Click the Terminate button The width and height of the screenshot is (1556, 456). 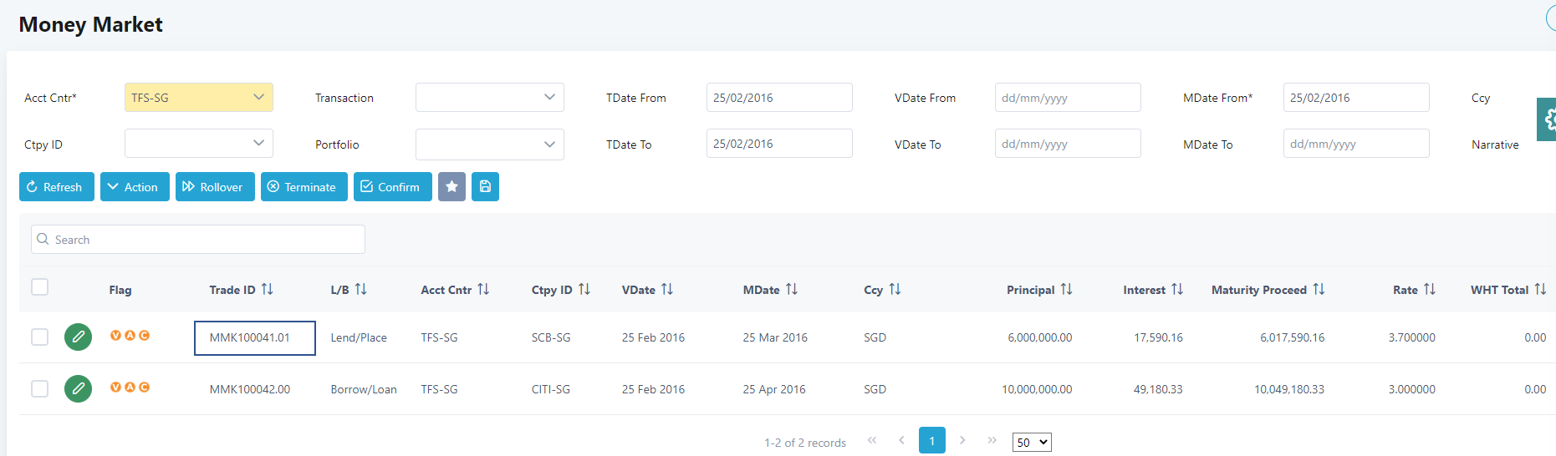pyautogui.click(x=304, y=187)
